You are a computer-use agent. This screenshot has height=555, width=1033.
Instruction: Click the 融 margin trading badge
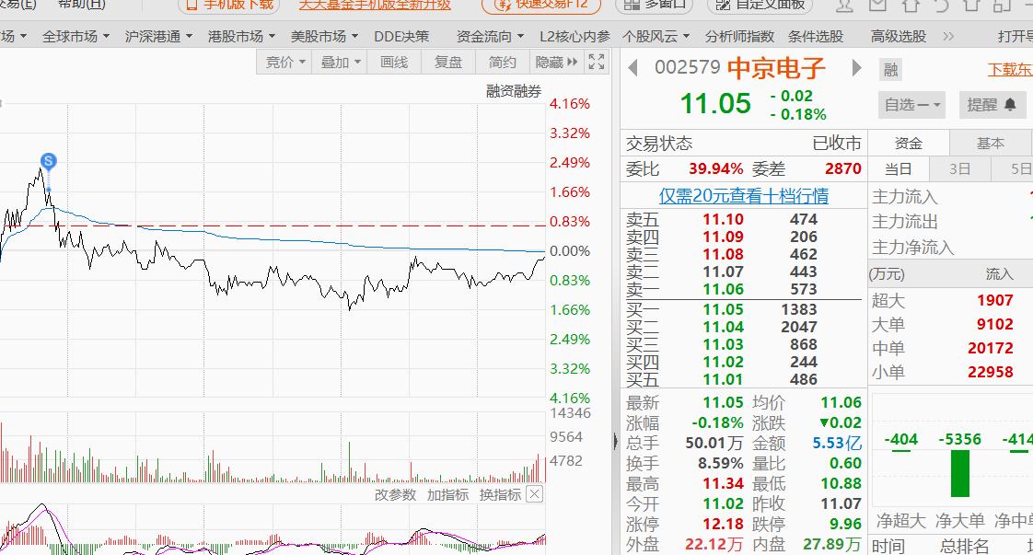890,70
